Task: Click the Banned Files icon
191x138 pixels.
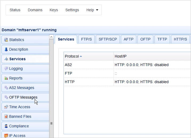Action: (6, 116)
